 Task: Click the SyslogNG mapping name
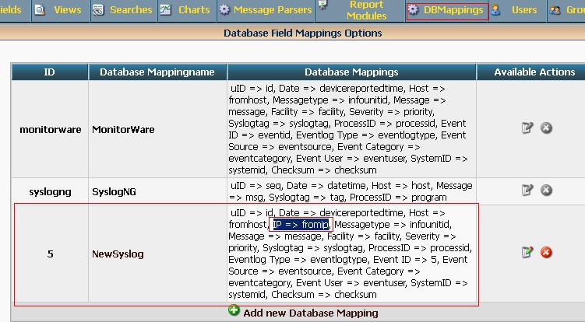click(114, 191)
